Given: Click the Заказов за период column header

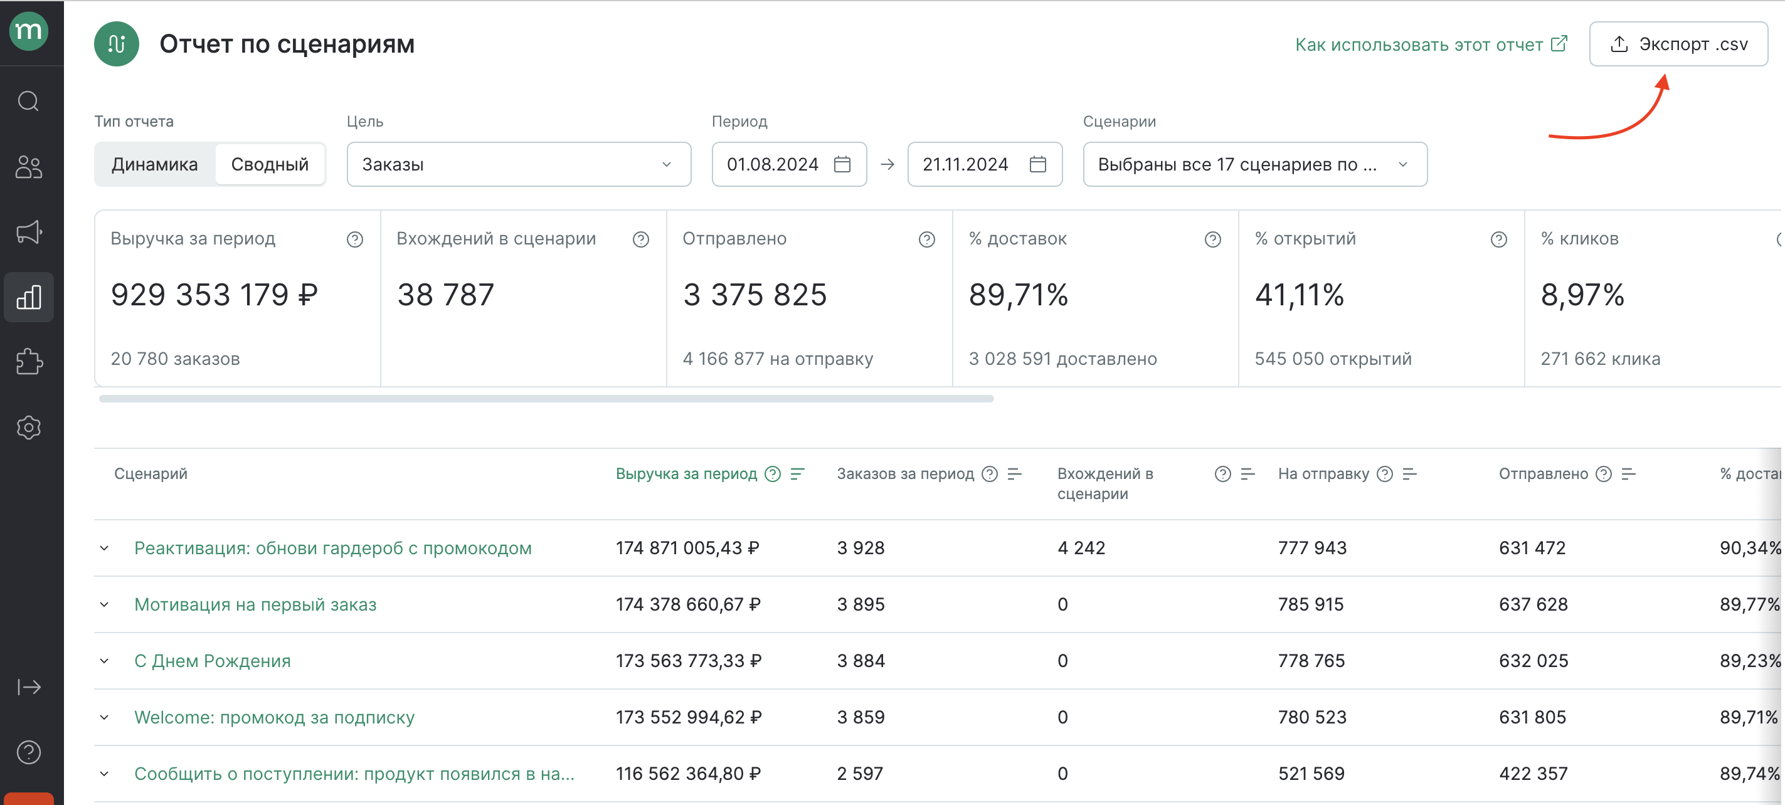Looking at the screenshot, I should tap(905, 474).
